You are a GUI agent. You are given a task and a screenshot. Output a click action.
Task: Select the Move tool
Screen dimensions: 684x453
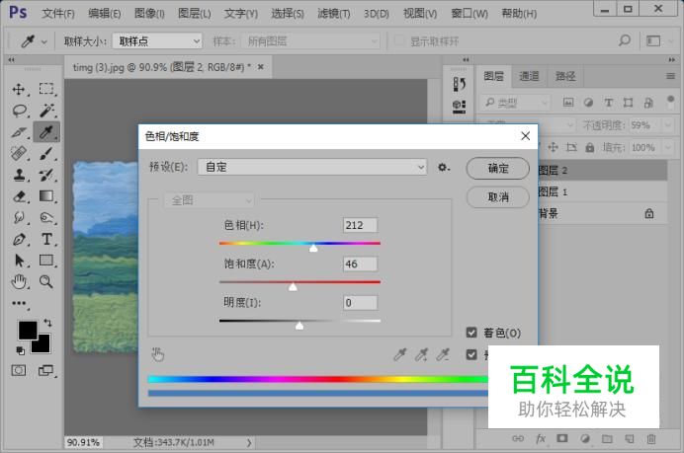coord(19,89)
